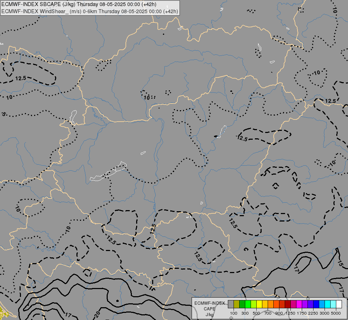Click the "5" contour label at left edge

coord(4,114)
